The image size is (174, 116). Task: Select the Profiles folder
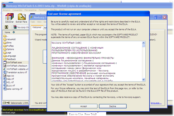click(8, 46)
